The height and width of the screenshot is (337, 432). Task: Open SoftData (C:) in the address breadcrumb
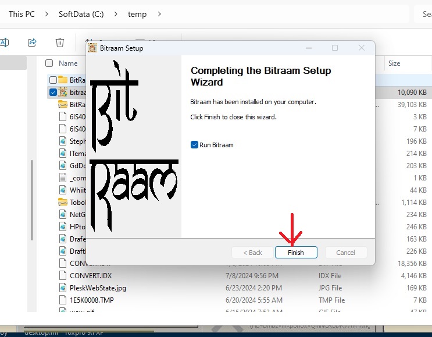(x=81, y=14)
